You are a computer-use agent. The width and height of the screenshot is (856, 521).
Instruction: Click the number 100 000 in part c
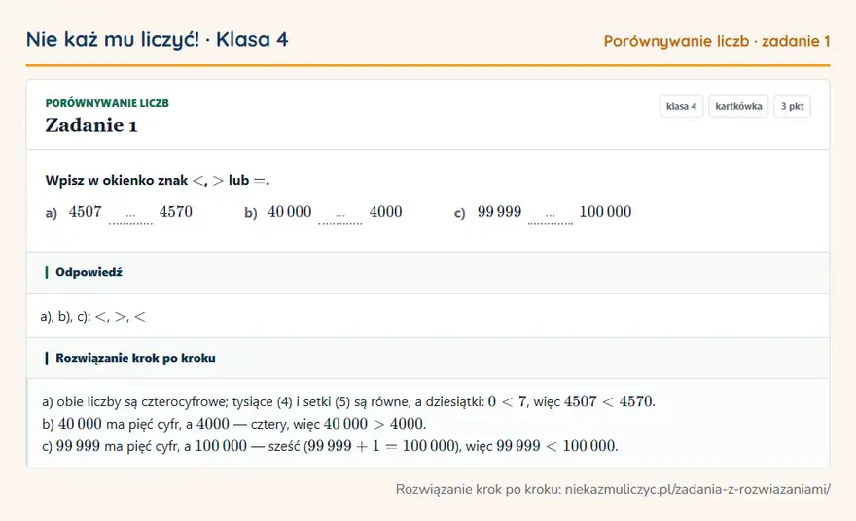pos(605,212)
